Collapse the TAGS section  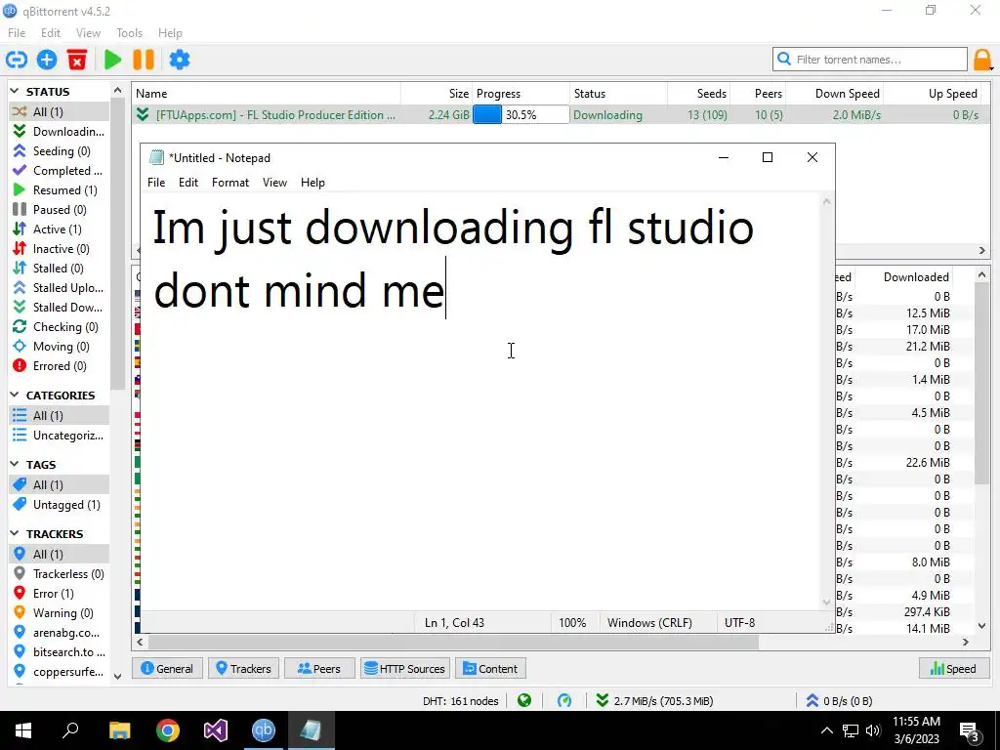[15, 464]
